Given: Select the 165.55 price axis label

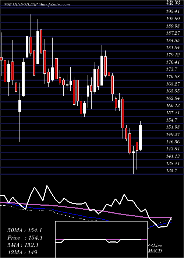Looking at the screenshot, I should coord(173,91).
